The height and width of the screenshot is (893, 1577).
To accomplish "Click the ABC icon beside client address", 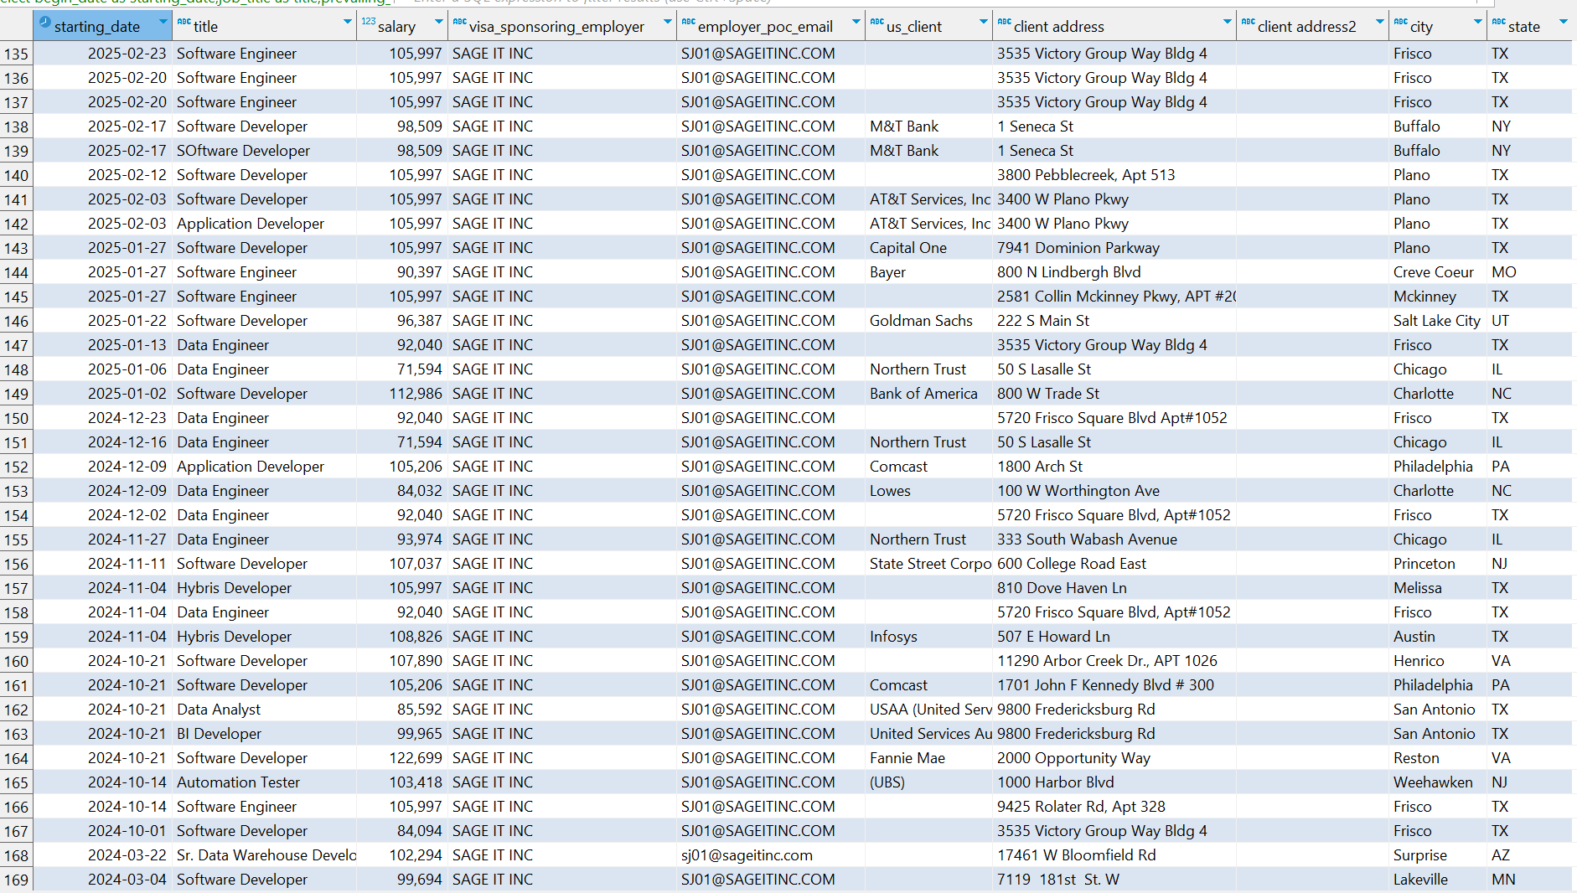I will click(x=1004, y=22).
